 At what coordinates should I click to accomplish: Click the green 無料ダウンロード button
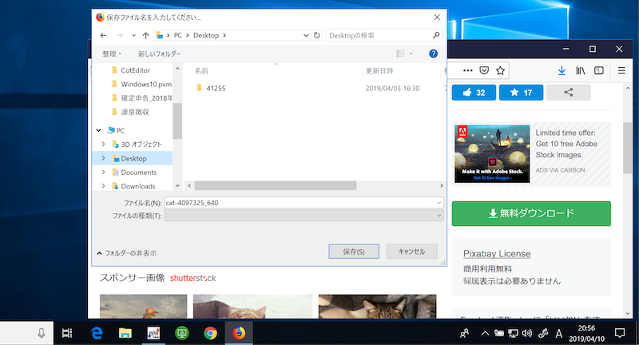point(531,213)
